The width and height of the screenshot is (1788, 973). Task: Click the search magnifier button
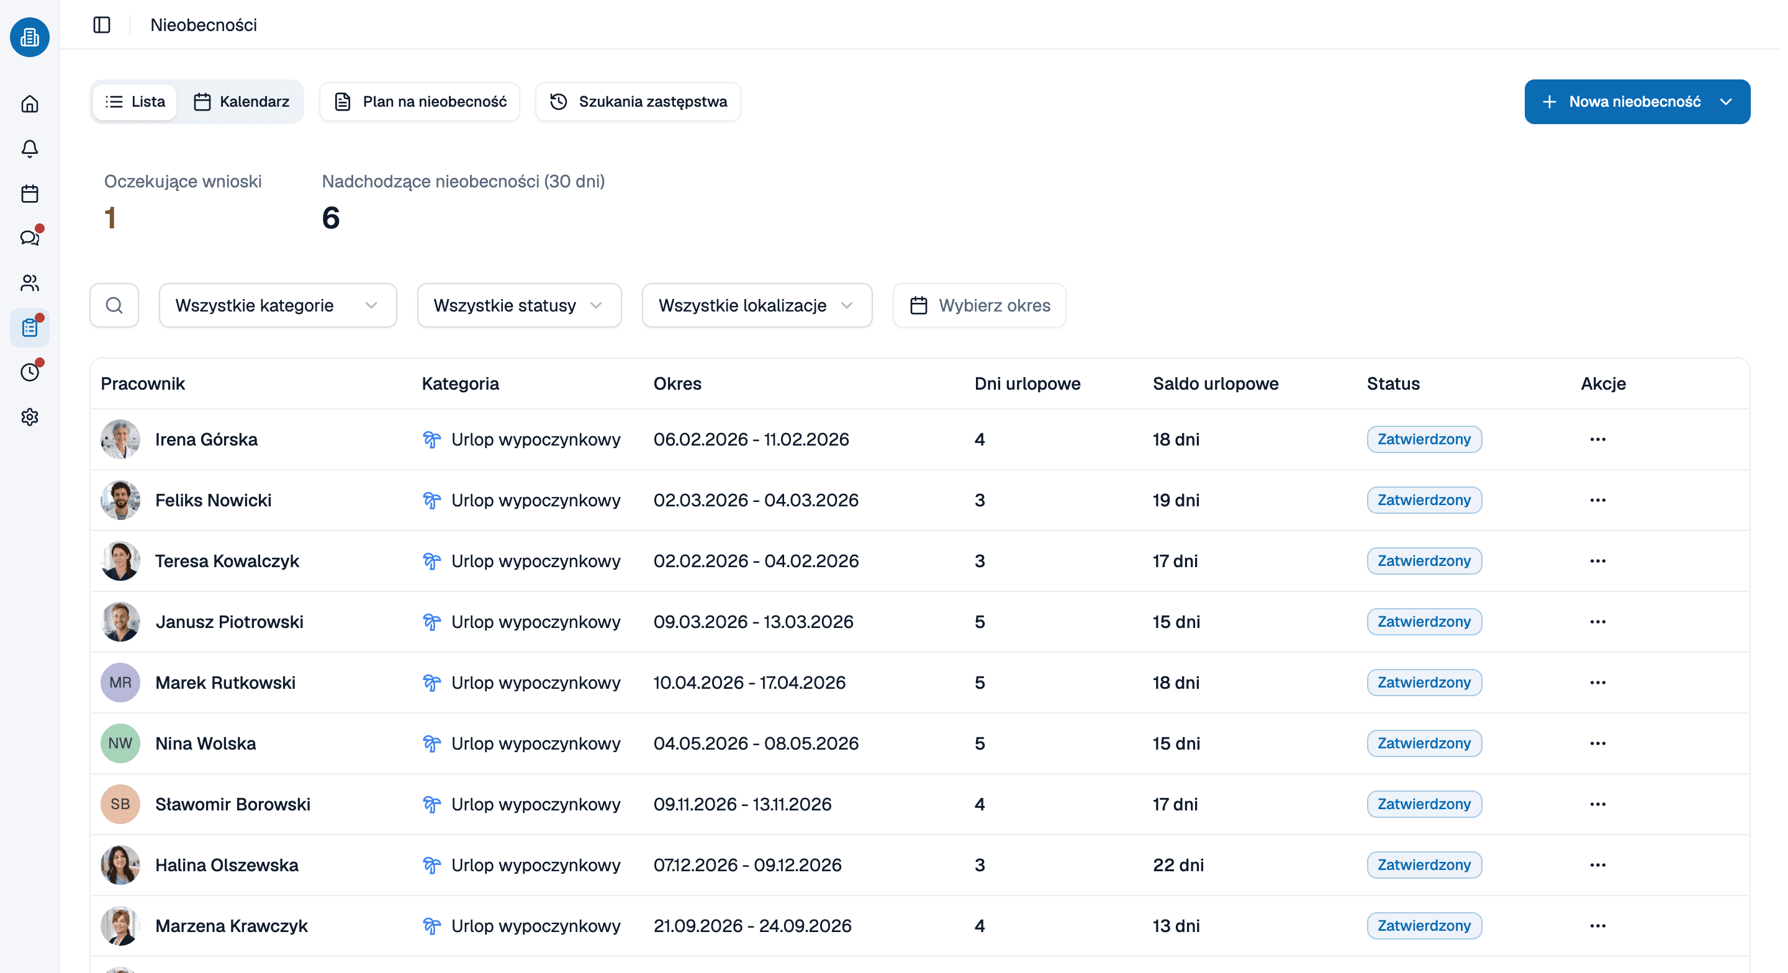point(114,305)
